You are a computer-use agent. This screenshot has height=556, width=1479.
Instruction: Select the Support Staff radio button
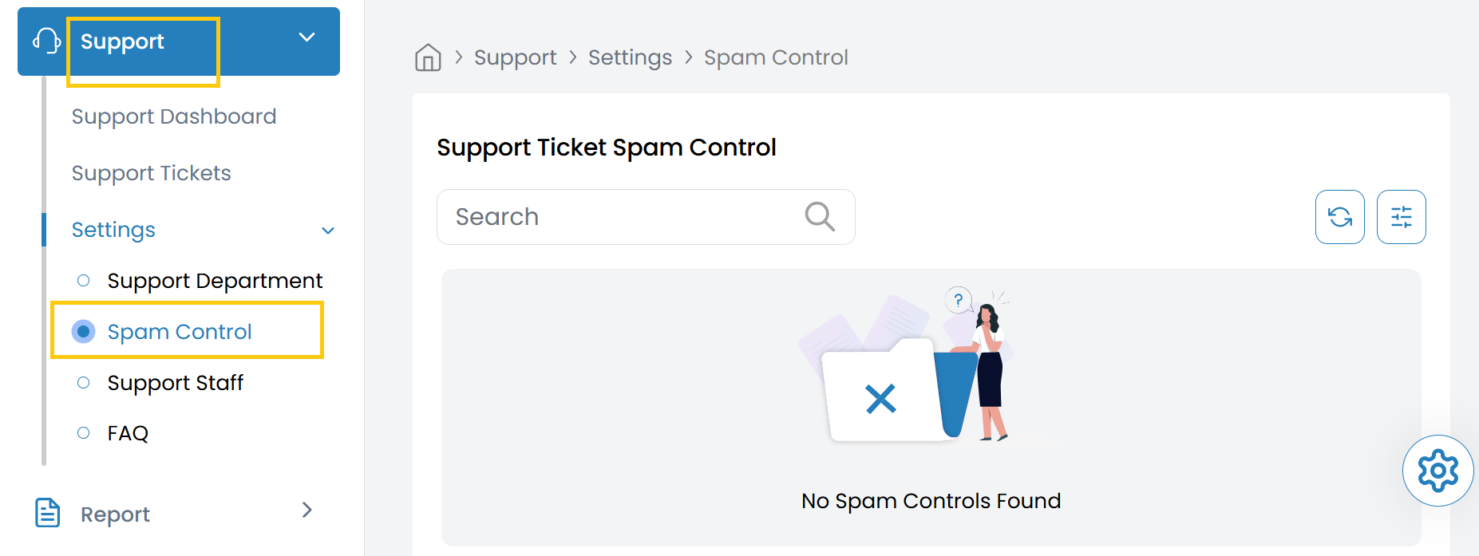point(83,383)
